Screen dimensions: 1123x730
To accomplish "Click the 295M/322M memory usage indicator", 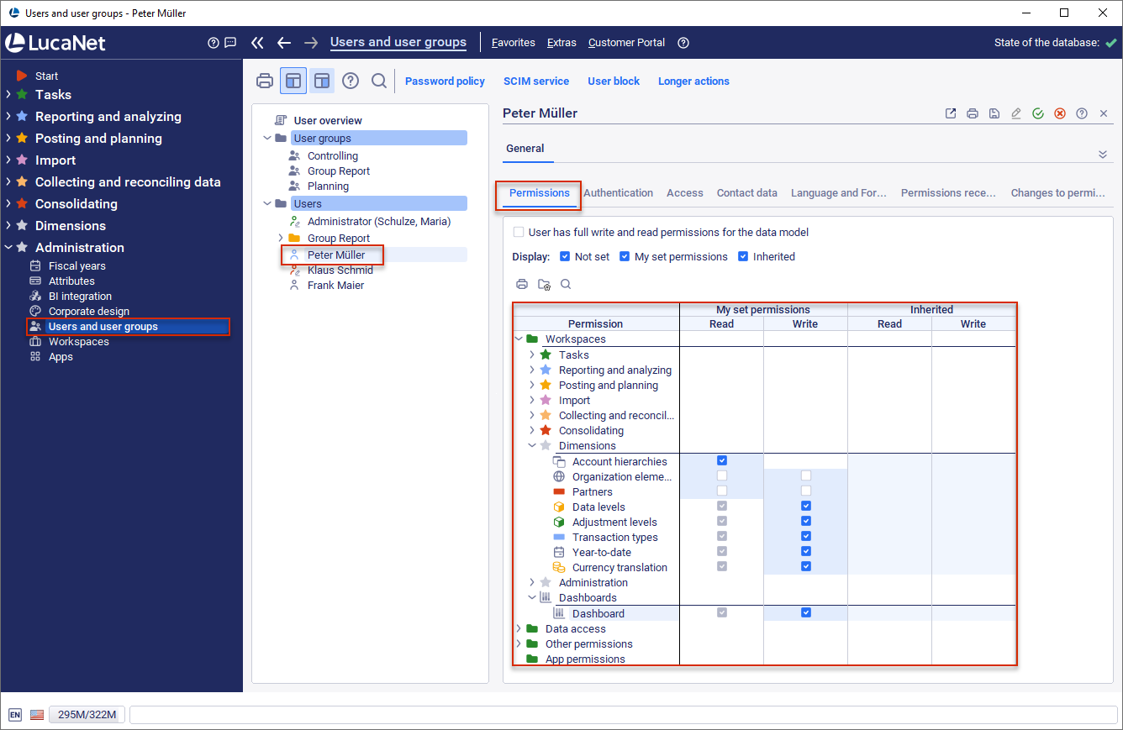I will [87, 715].
